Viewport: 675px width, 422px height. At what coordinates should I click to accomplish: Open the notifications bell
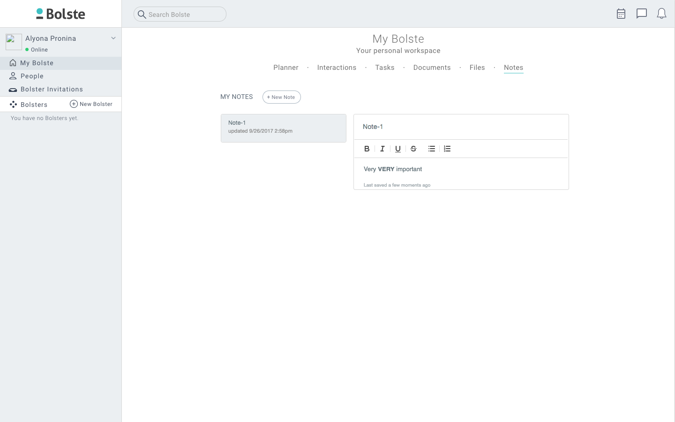(x=661, y=14)
